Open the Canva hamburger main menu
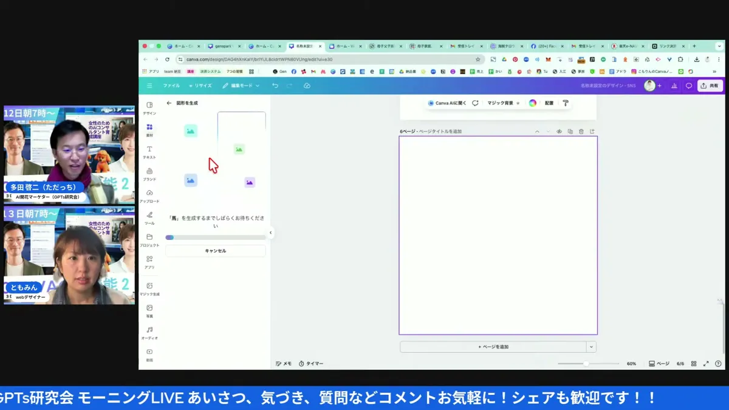The width and height of the screenshot is (729, 410). 149,86
